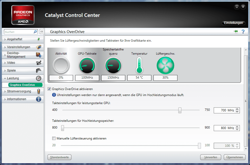Enable Manuelle Lüftersteuerung aktivieren checkbox
The width and height of the screenshot is (250, 165).
click(54, 138)
